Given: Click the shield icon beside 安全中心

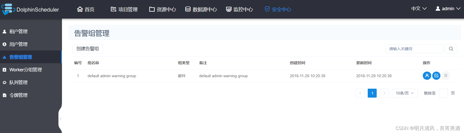Looking at the screenshot, I should (x=267, y=9).
